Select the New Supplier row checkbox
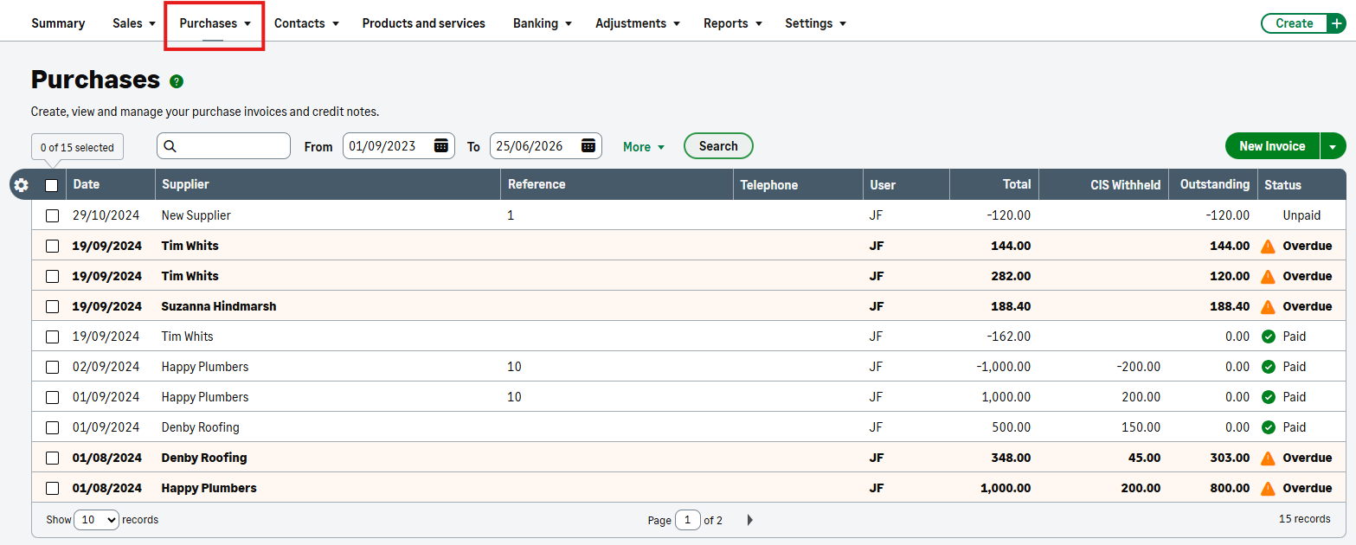 point(53,215)
